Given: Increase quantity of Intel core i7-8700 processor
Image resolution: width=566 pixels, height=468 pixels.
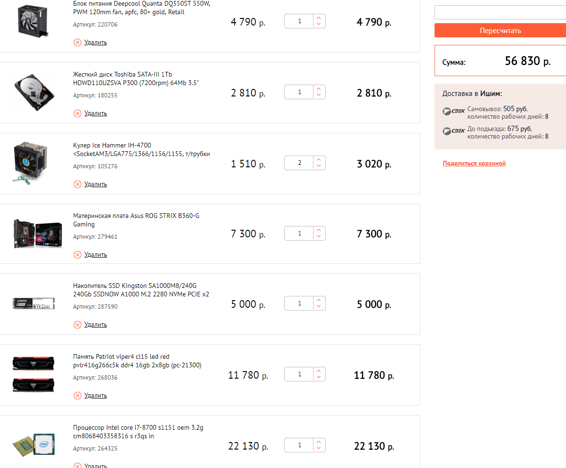Looking at the screenshot, I should click(x=319, y=442).
